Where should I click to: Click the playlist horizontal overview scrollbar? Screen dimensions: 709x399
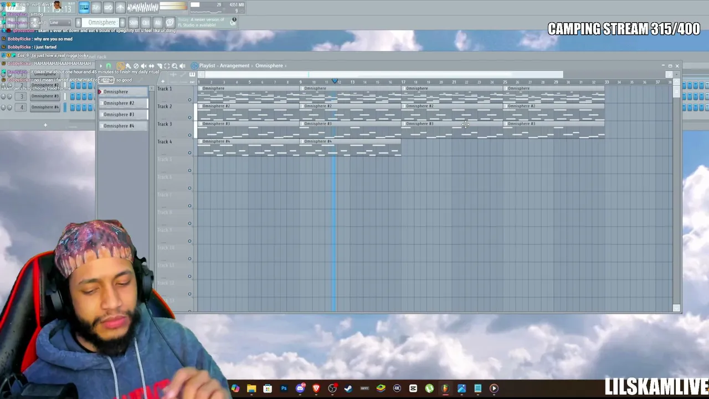pos(381,75)
